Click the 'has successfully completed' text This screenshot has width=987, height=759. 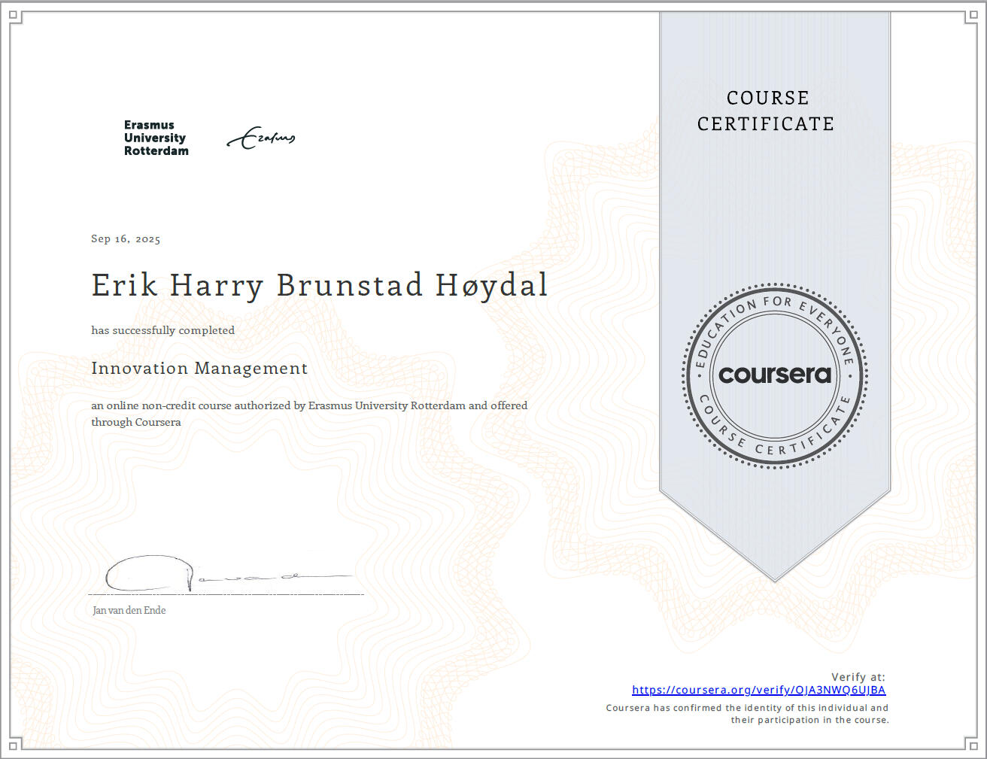163,330
